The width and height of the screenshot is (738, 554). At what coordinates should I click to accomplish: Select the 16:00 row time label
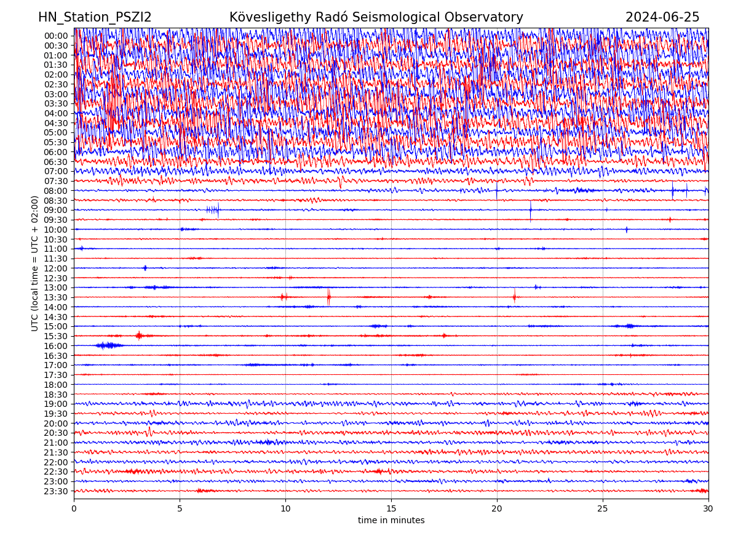click(56, 346)
